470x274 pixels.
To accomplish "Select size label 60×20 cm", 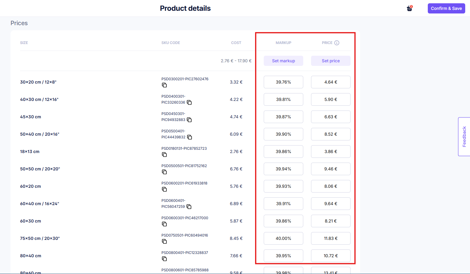I will [31, 186].
